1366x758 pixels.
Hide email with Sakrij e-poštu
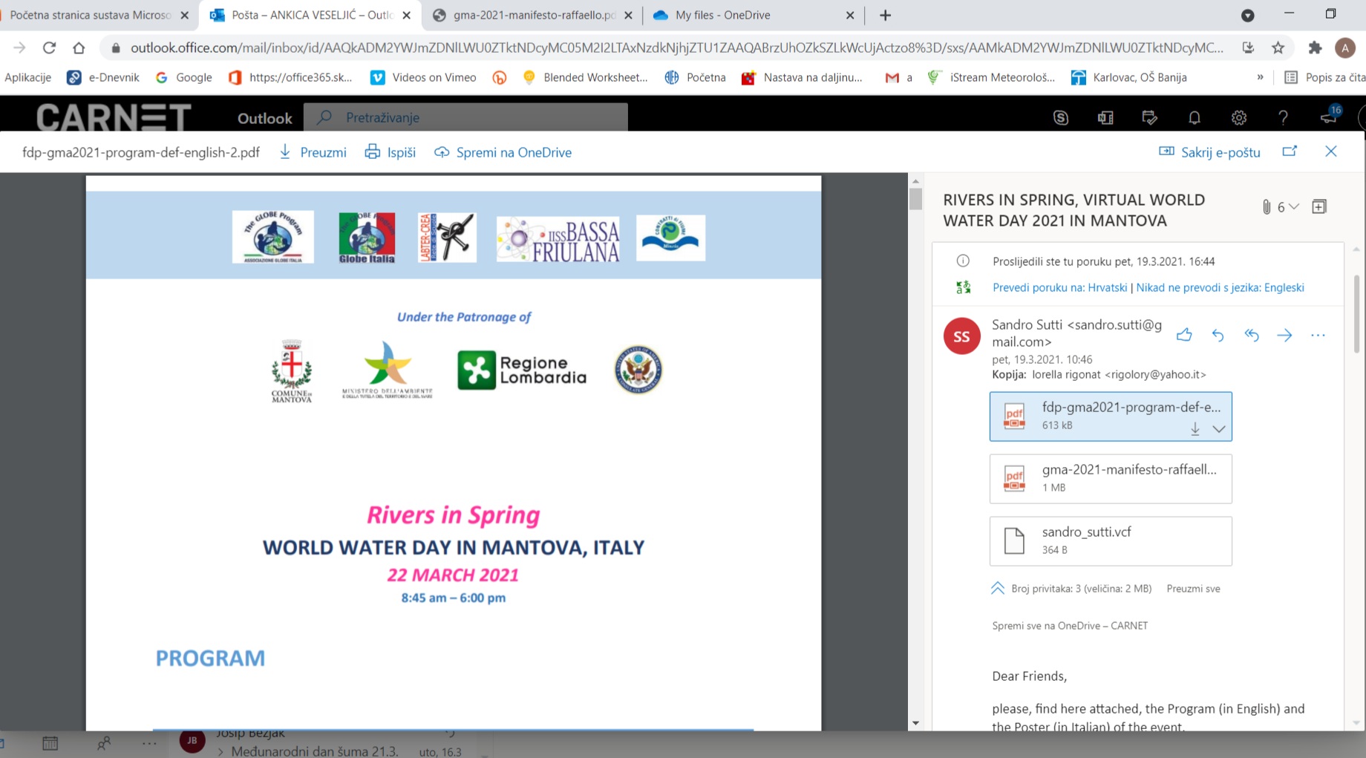(x=1209, y=152)
